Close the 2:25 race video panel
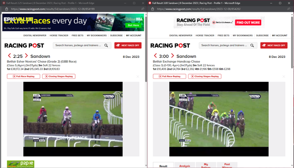This screenshot has height=168, width=294. [138, 76]
